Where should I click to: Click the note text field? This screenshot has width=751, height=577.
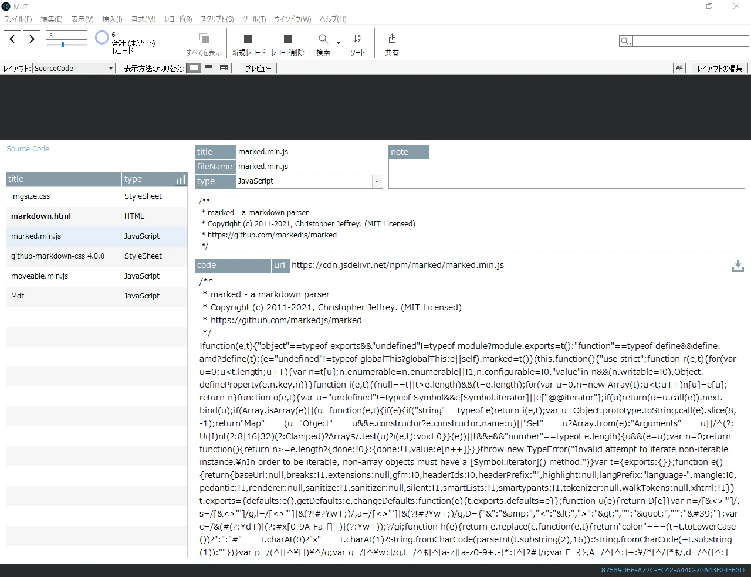567,174
